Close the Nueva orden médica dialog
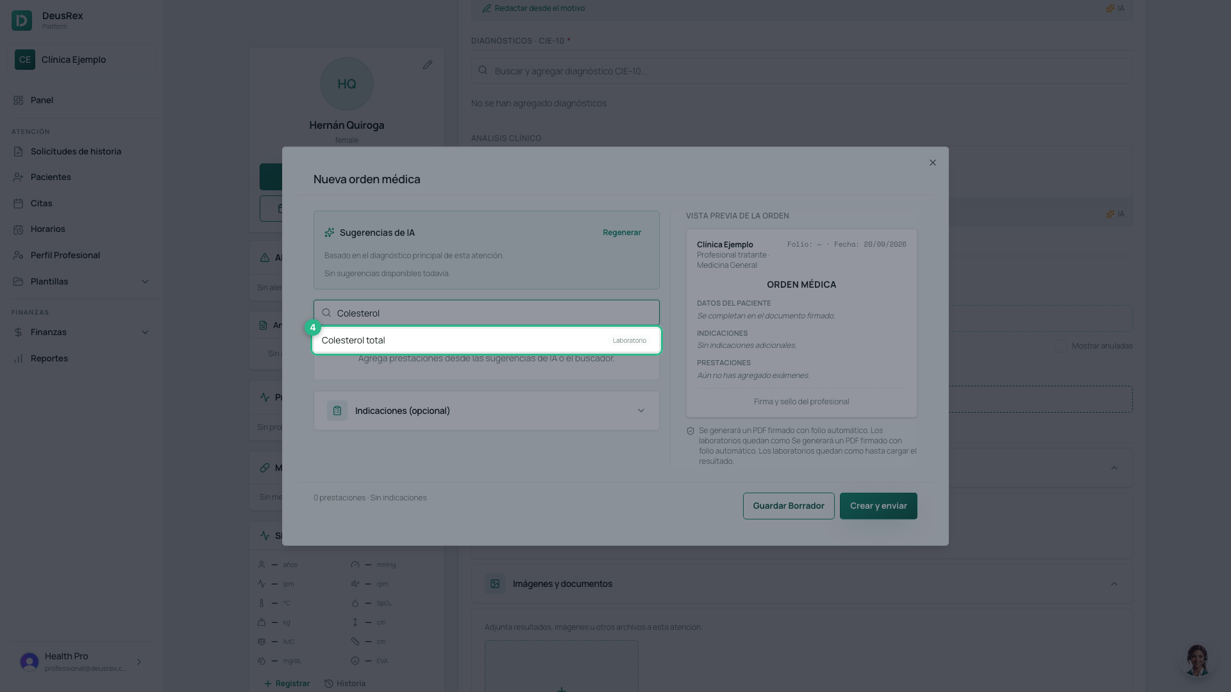Screen dimensions: 1231x692 click(x=933, y=163)
